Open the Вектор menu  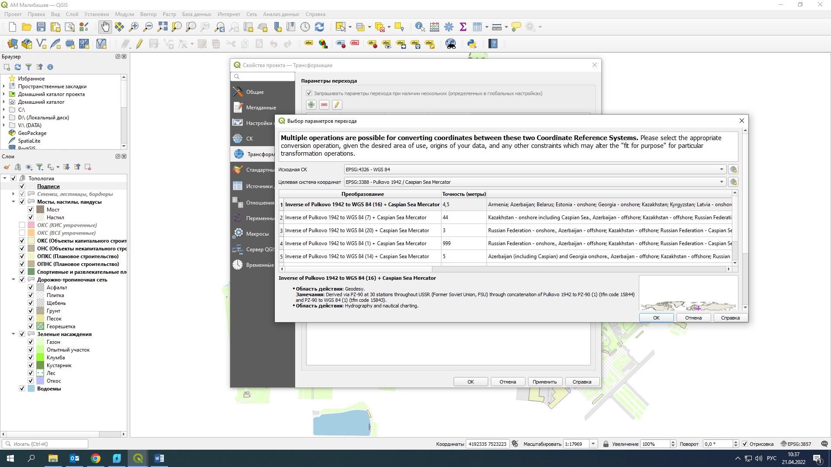(x=148, y=14)
